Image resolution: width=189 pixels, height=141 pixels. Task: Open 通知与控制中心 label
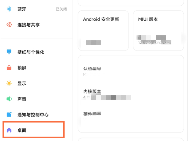[33, 115]
